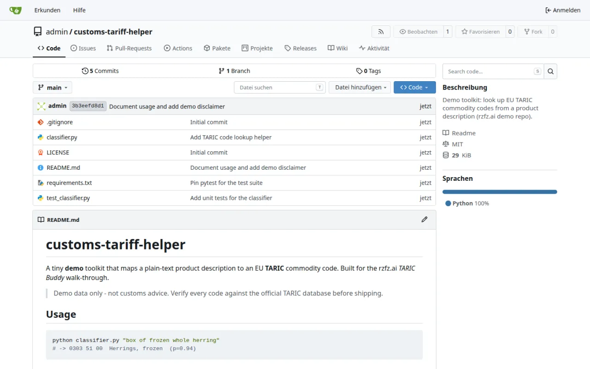Open the Issues tab
This screenshot has width=590, height=369.
pyautogui.click(x=83, y=48)
